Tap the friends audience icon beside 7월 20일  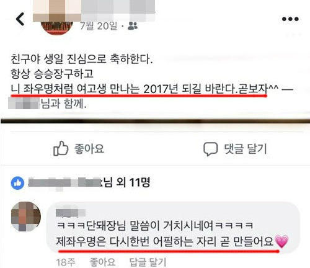pos(133,26)
